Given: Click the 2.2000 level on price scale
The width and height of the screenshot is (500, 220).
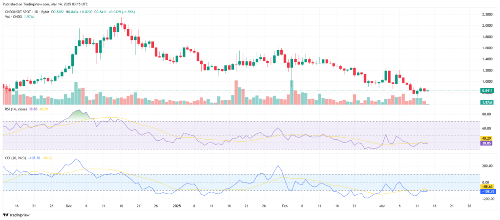Looking at the screenshot, I should pos(485,14).
